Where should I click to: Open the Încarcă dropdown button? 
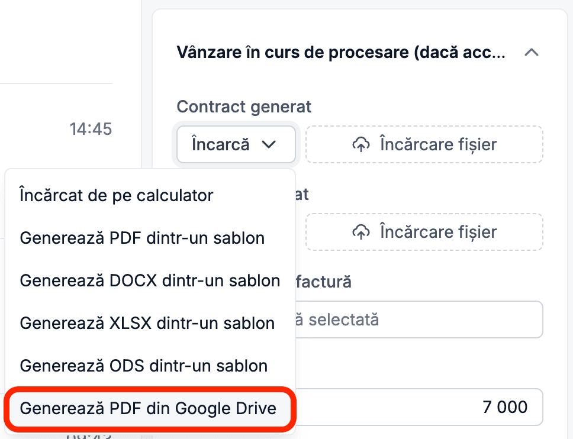tap(235, 144)
